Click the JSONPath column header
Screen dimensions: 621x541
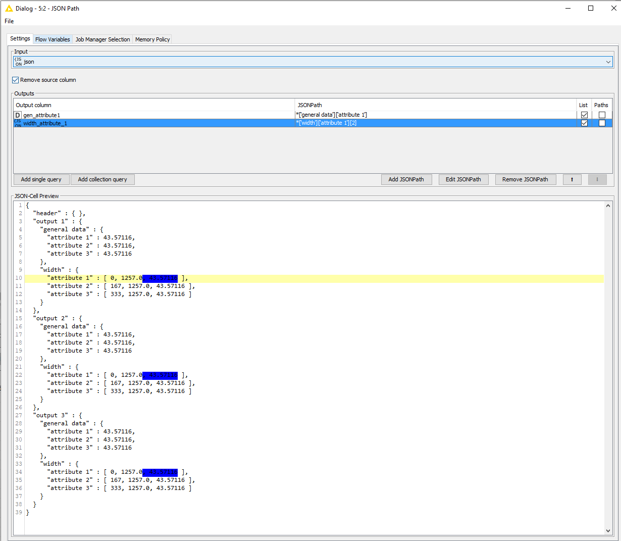[310, 105]
